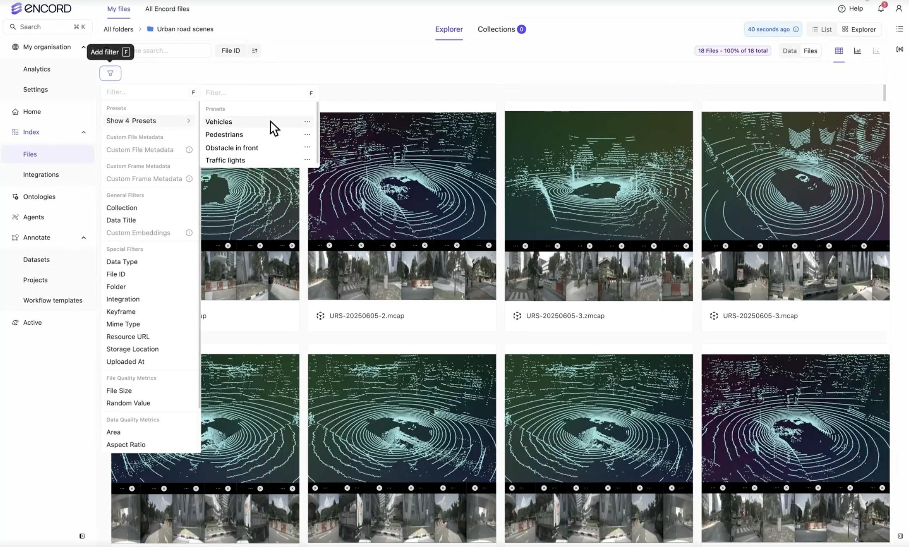The image size is (909, 547).
Task: Select the Files toggle option
Action: pos(810,51)
